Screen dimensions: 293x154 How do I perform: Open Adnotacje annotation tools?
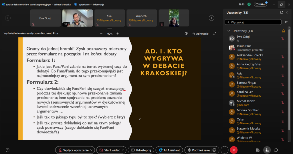pos(201,34)
